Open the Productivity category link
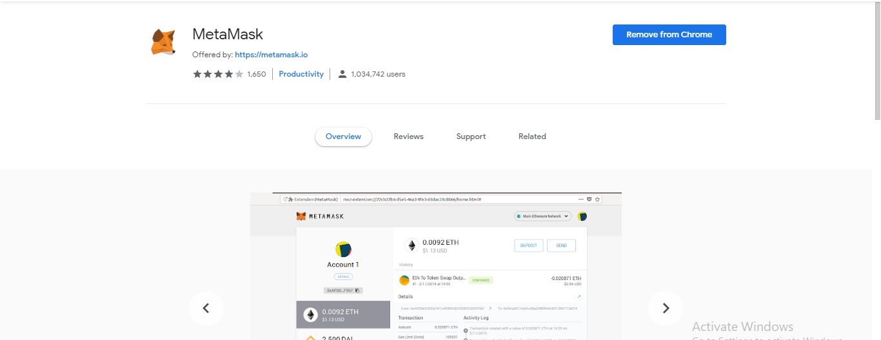This screenshot has height=340, width=881. pos(301,74)
